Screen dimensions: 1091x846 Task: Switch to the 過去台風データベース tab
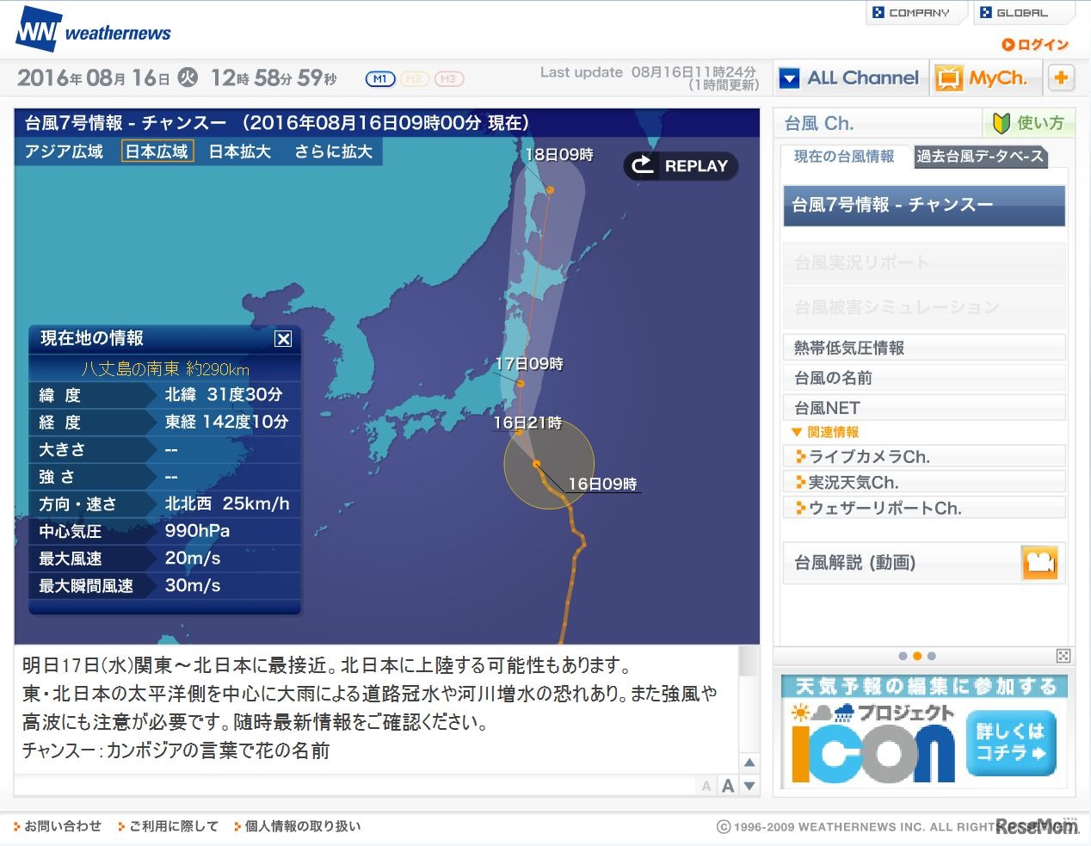click(x=980, y=157)
